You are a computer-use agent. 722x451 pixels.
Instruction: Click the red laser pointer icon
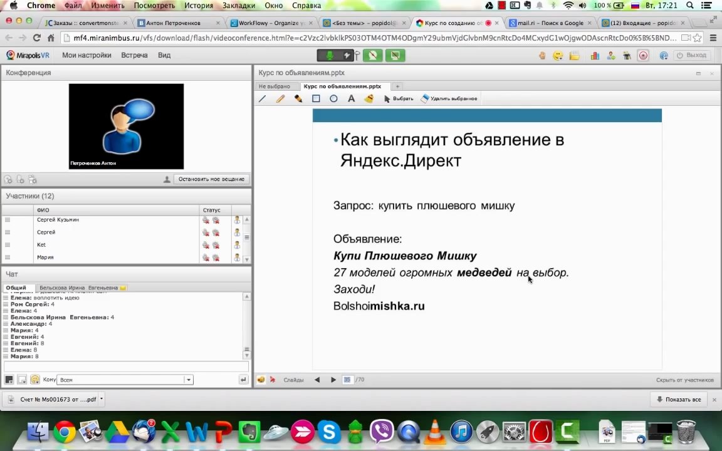pyautogui.click(x=273, y=380)
